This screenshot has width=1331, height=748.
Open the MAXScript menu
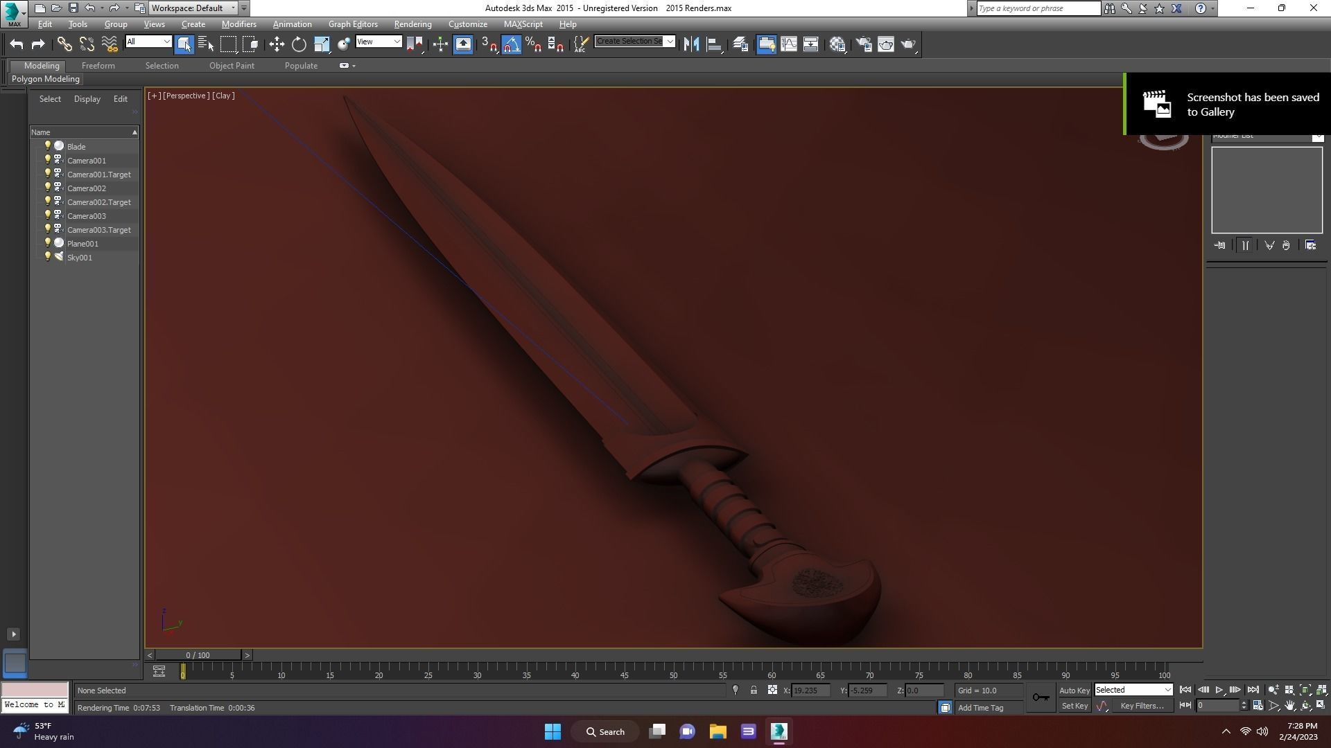[523, 24]
